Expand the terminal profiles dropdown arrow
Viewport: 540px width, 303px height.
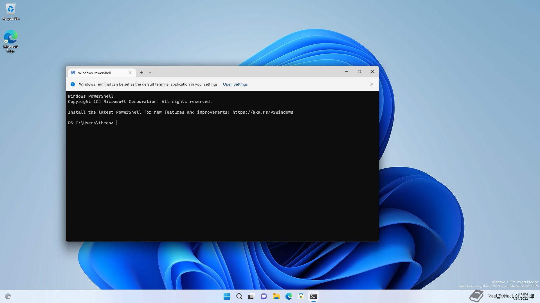(150, 73)
